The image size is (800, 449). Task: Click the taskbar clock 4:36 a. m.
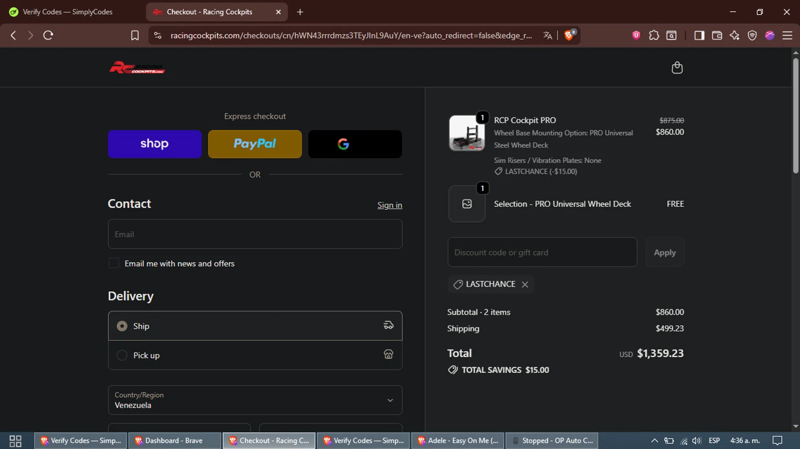pyautogui.click(x=745, y=440)
